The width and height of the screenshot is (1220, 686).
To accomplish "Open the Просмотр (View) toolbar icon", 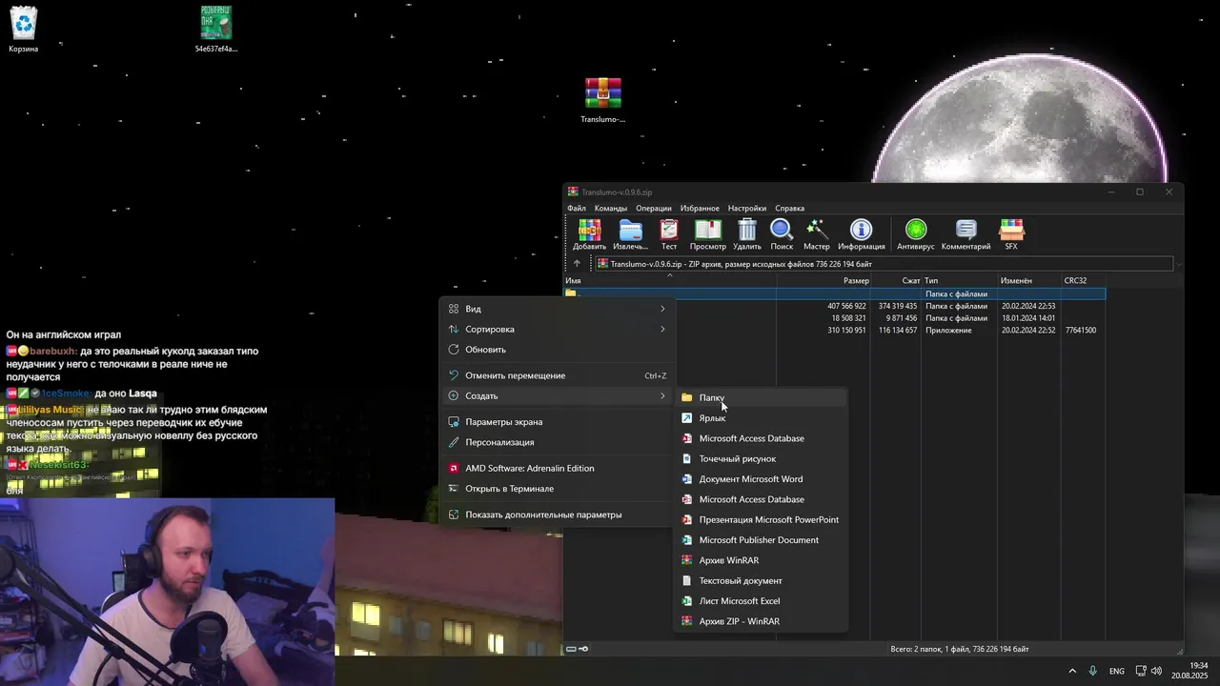I will point(707,234).
